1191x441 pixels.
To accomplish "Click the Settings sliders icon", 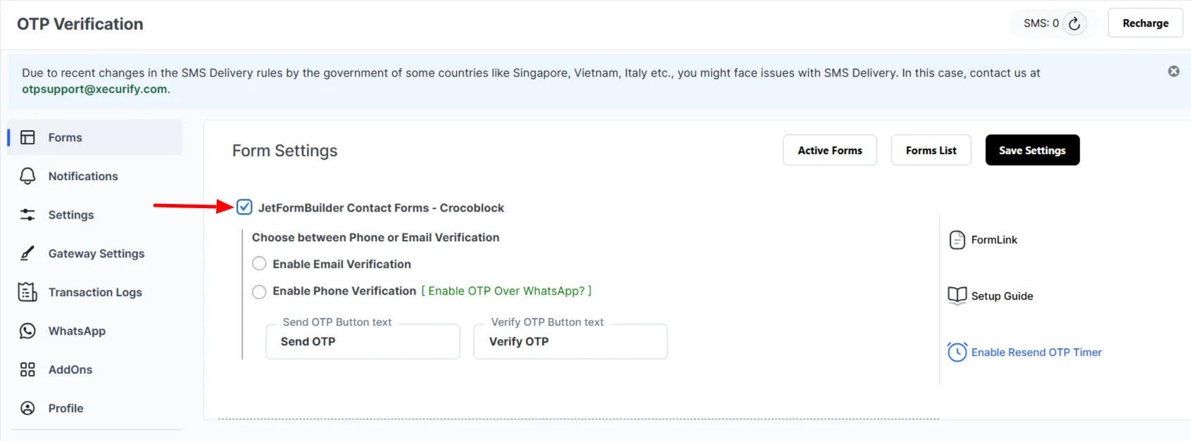I will click(27, 215).
